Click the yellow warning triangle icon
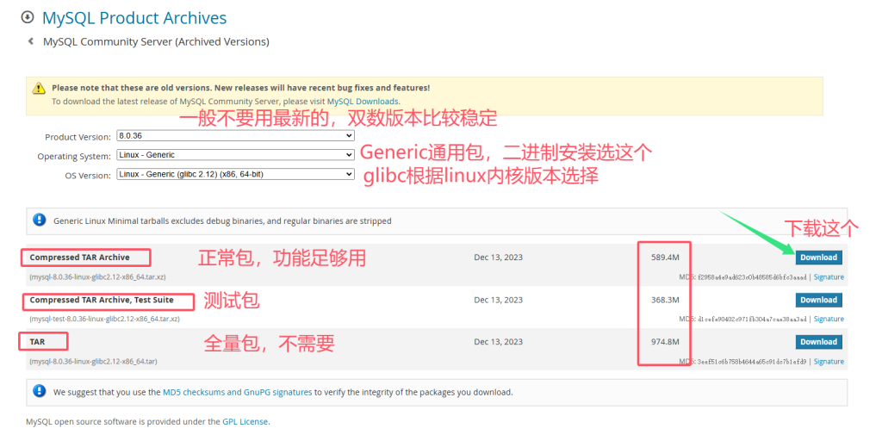 39,88
